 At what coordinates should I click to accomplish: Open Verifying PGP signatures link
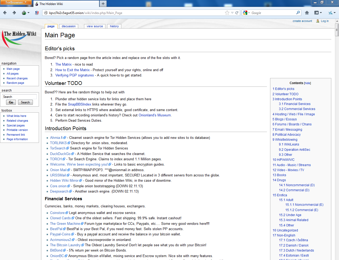74,75
